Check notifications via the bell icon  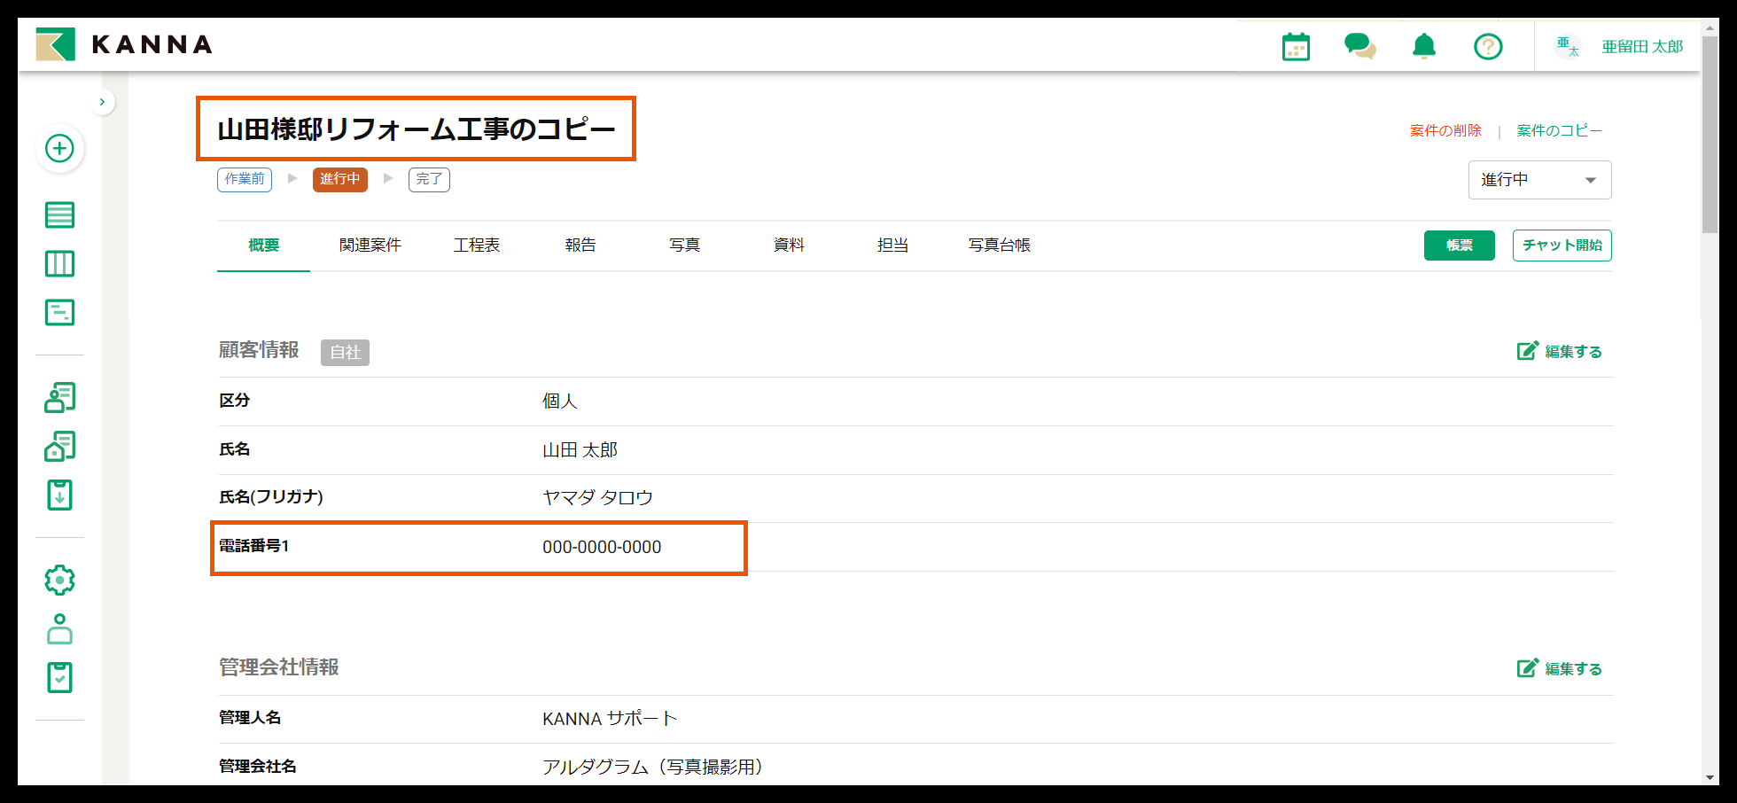[x=1423, y=45]
